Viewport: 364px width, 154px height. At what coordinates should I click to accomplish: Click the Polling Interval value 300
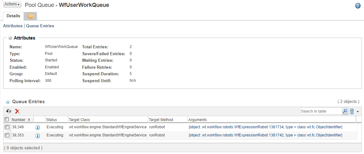pyautogui.click(x=48, y=81)
